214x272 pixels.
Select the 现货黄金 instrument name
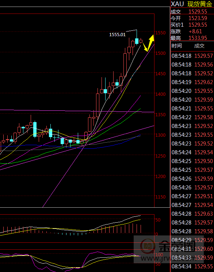coord(200,4)
